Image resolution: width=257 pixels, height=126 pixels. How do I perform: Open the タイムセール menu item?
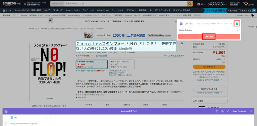click(x=88, y=10)
